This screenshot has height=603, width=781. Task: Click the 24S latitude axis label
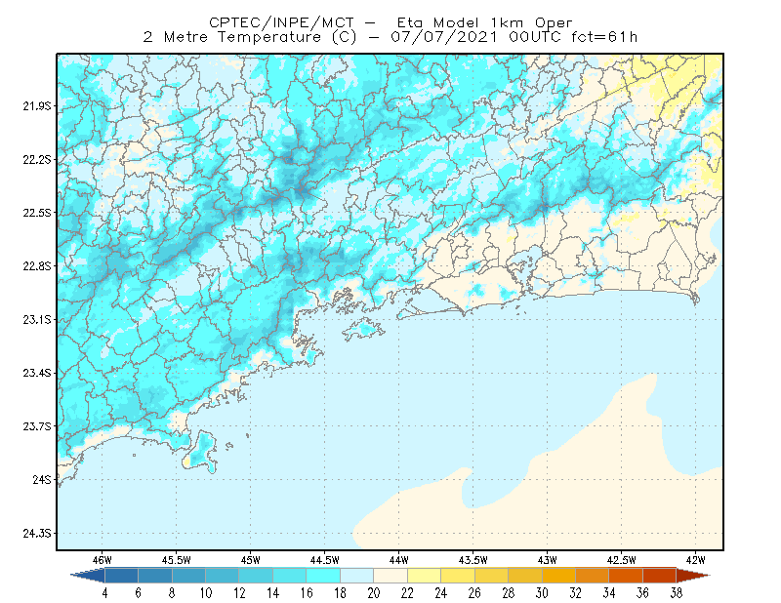[x=41, y=480]
